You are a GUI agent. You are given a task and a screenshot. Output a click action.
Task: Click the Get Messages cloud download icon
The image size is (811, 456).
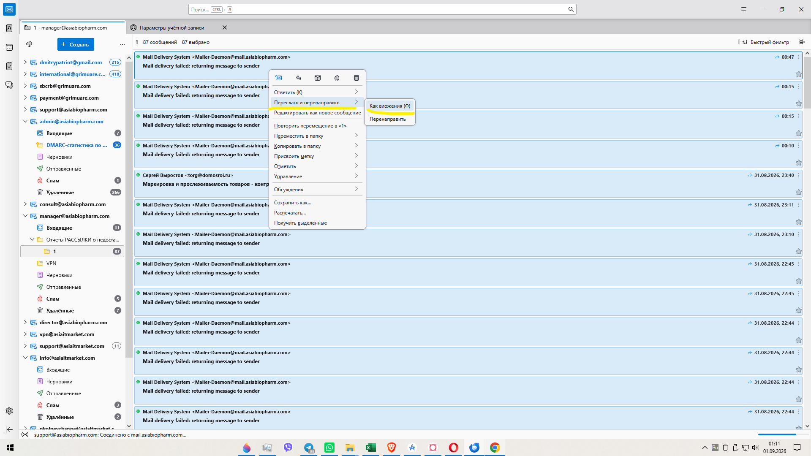coord(29,44)
